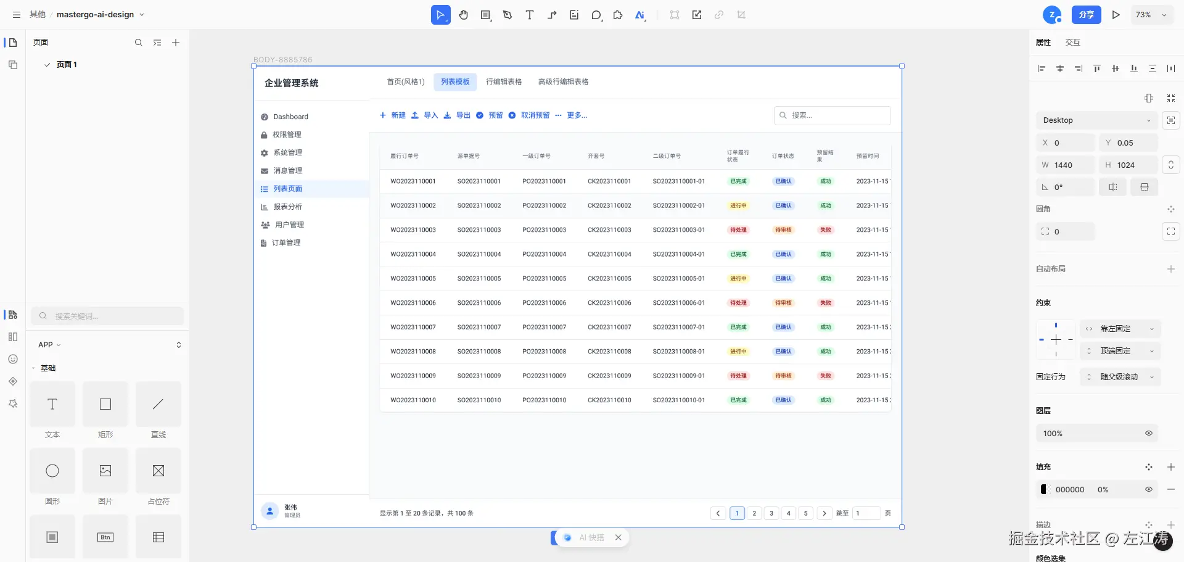Viewport: 1184px width, 562px height.
Task: Toggle independent corner radius
Action: [1171, 231]
